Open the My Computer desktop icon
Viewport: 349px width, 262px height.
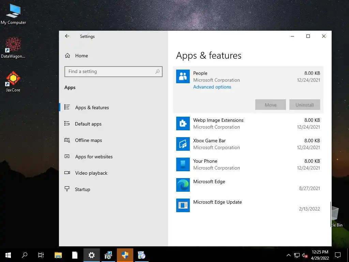(x=13, y=14)
